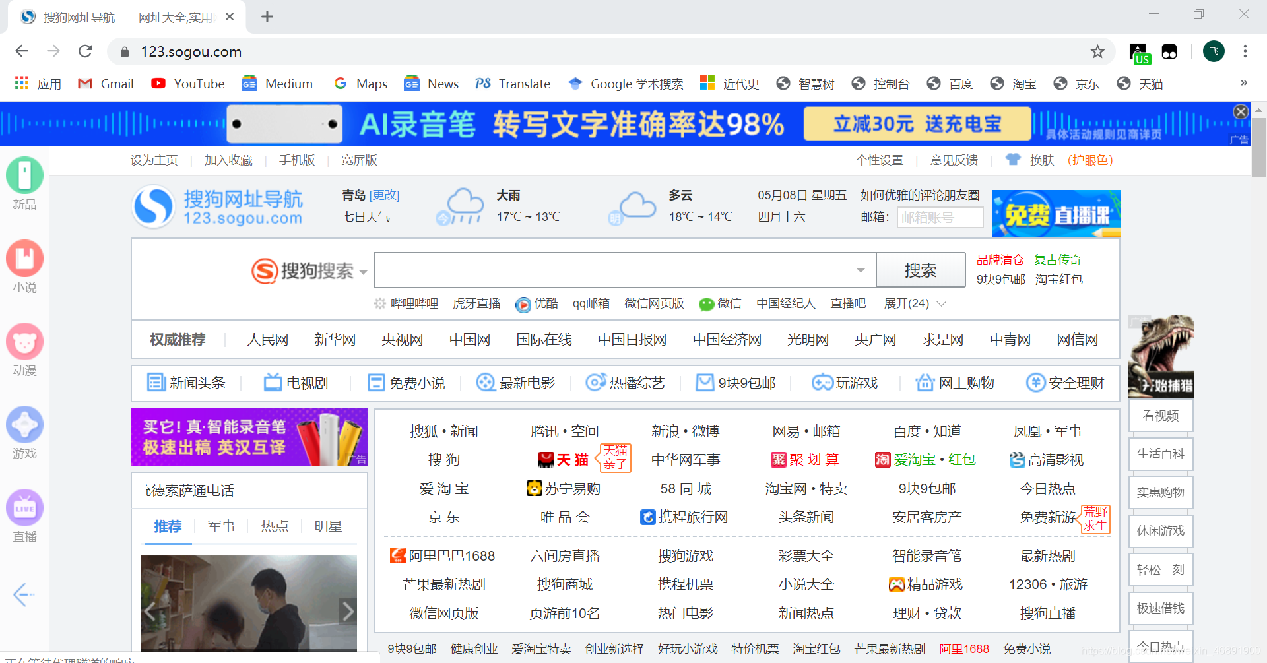Open 电视剧 quick link
This screenshot has width=1267, height=663.
(x=296, y=383)
